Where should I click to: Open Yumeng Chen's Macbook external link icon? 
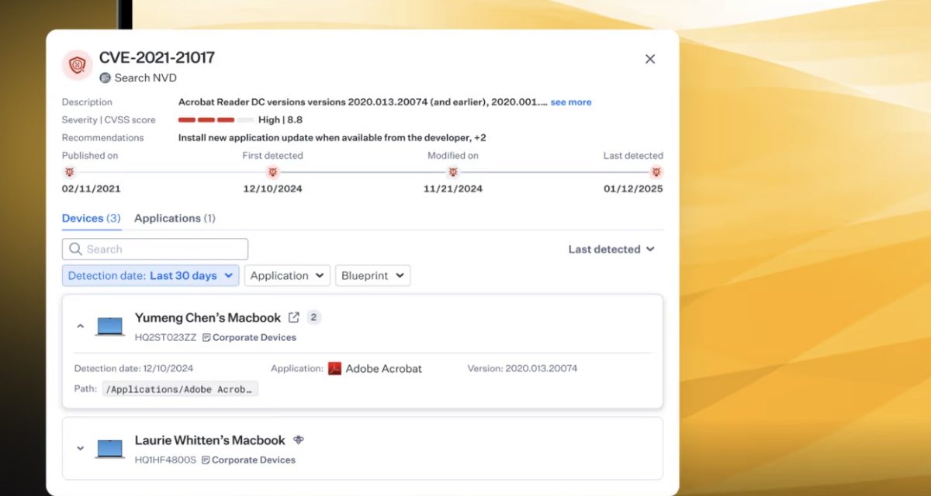click(x=294, y=317)
